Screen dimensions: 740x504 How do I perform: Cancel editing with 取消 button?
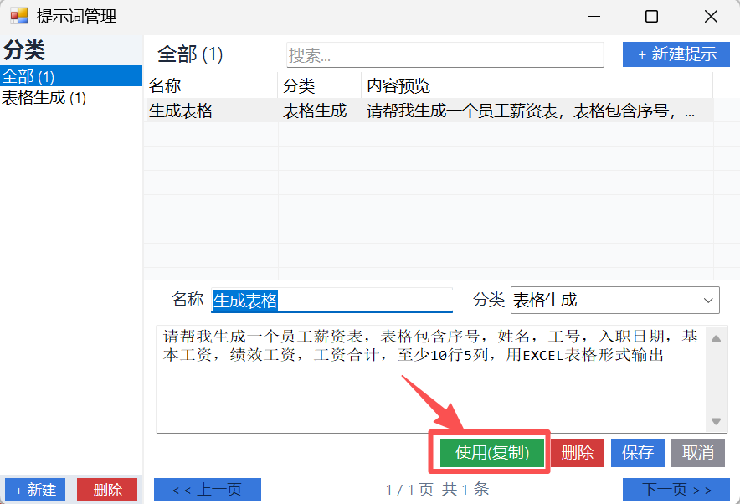pyautogui.click(x=698, y=453)
